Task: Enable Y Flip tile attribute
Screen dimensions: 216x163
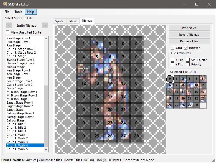Action: (172, 64)
